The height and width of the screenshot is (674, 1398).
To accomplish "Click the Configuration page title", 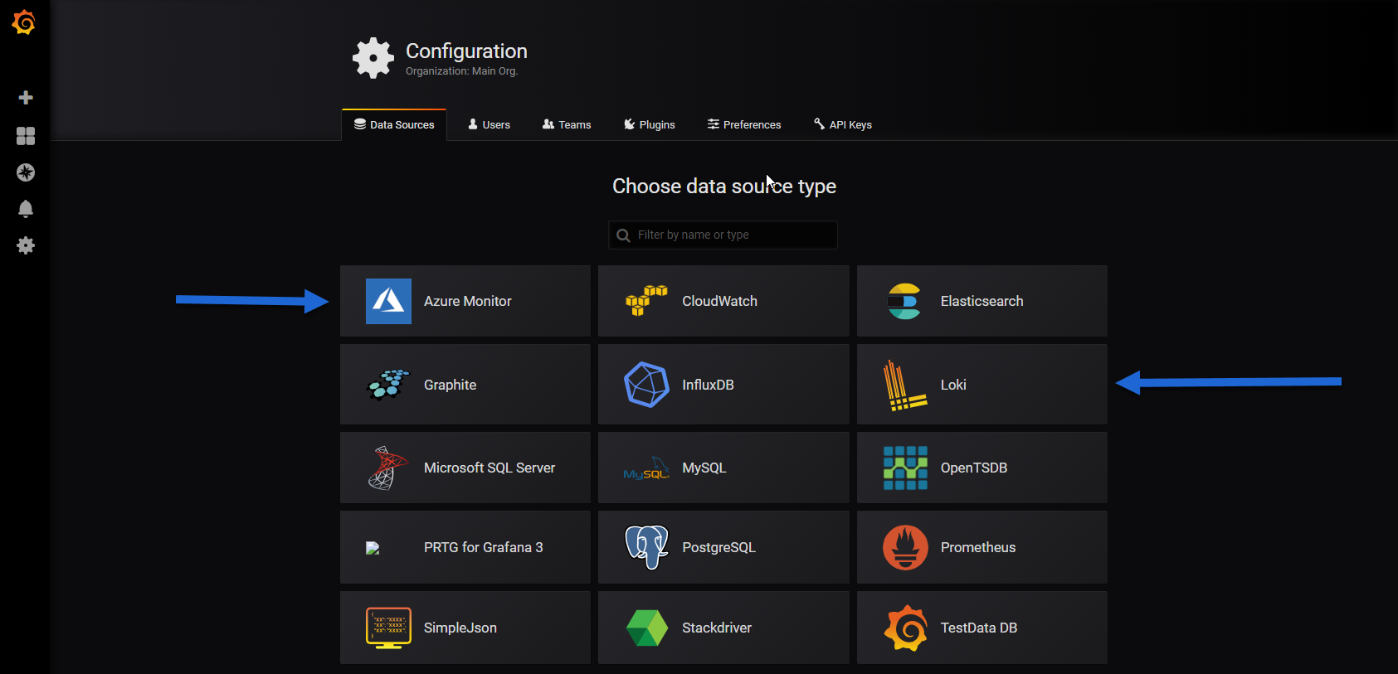I will (x=466, y=51).
